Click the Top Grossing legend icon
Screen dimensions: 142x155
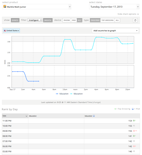pyautogui.click(x=115, y=109)
